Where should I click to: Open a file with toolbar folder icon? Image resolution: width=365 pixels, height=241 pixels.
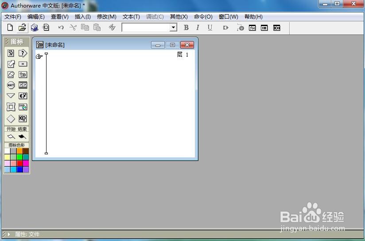pyautogui.click(x=22, y=28)
